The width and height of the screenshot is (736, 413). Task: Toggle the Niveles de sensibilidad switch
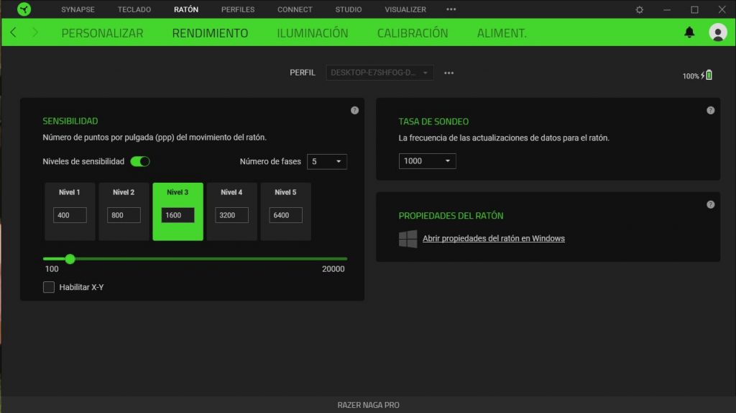point(140,162)
